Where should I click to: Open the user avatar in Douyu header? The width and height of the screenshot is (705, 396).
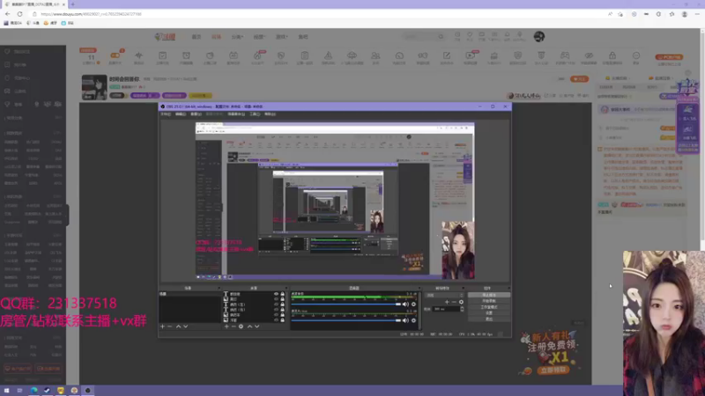click(x=539, y=36)
